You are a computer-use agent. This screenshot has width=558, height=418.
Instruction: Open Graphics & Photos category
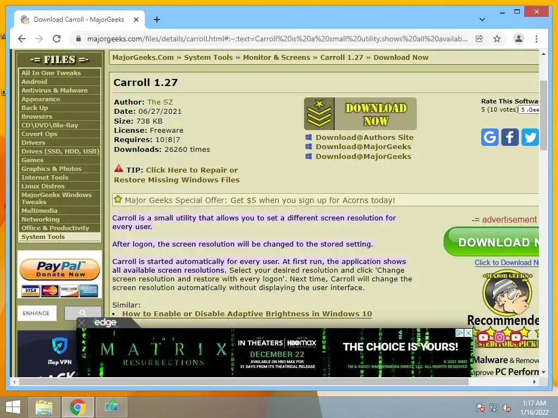tap(59, 169)
